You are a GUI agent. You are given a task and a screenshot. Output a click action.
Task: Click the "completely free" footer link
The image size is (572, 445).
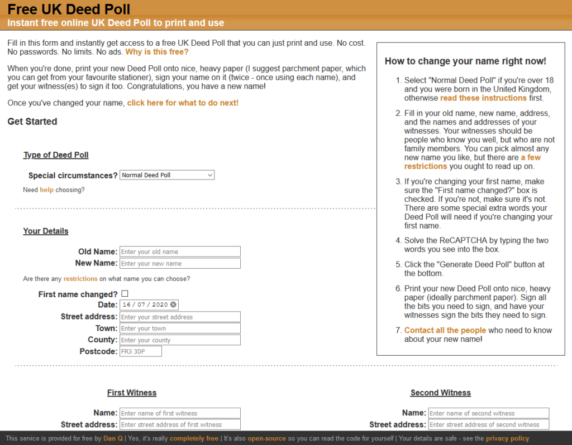point(194,438)
